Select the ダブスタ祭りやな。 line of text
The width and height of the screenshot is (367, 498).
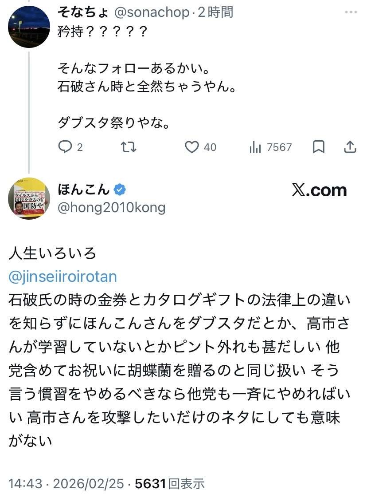(x=114, y=123)
